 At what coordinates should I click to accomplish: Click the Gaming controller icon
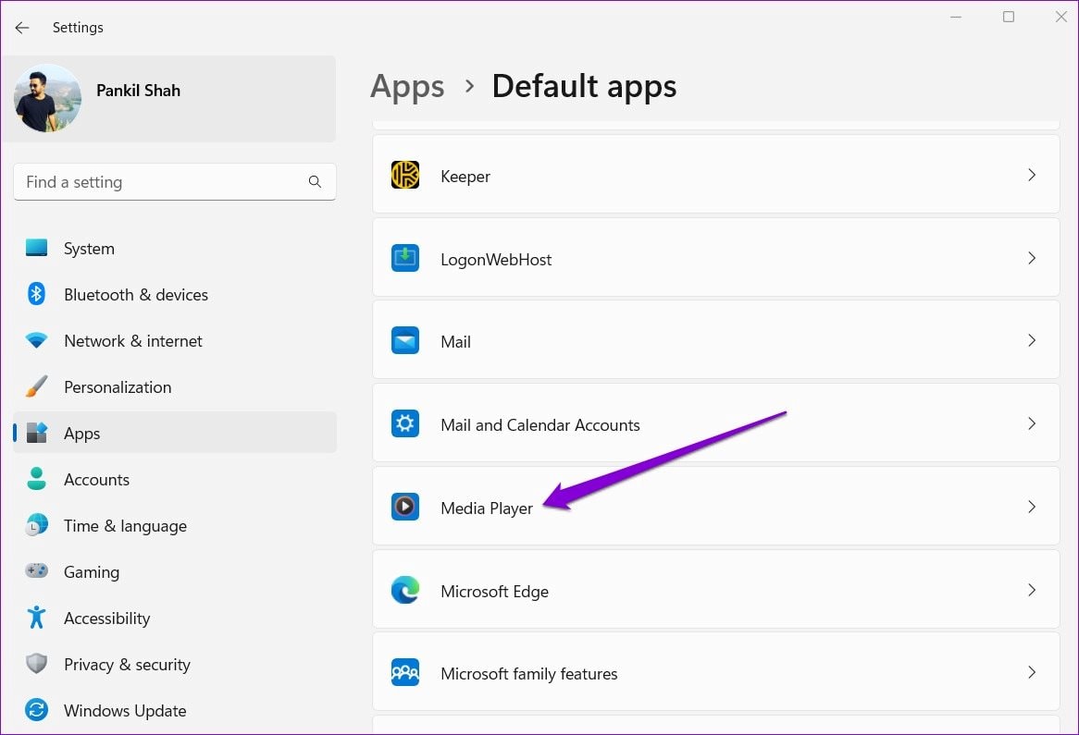click(x=36, y=570)
